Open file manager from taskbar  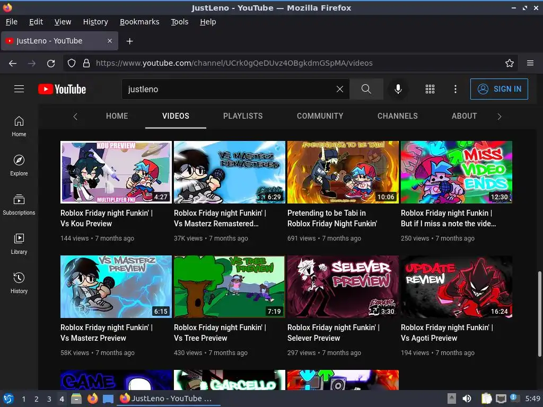click(76, 399)
